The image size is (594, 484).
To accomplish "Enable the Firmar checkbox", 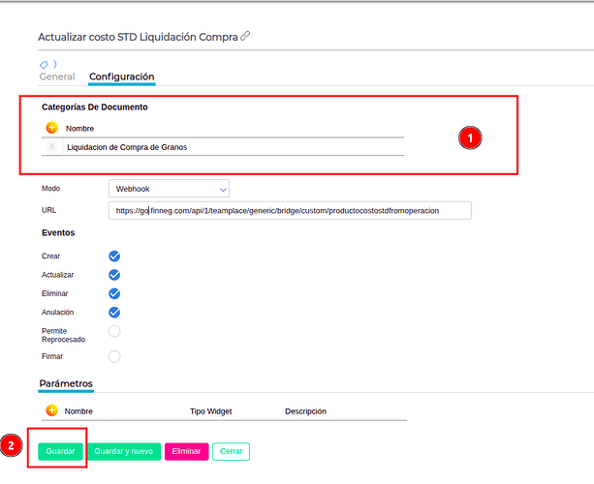I will pyautogui.click(x=114, y=356).
